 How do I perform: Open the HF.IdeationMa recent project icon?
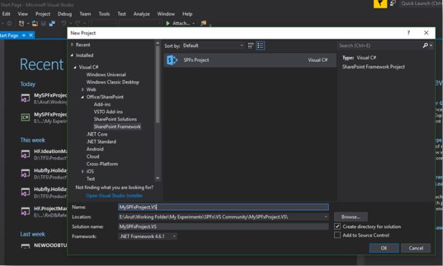pyautogui.click(x=25, y=154)
